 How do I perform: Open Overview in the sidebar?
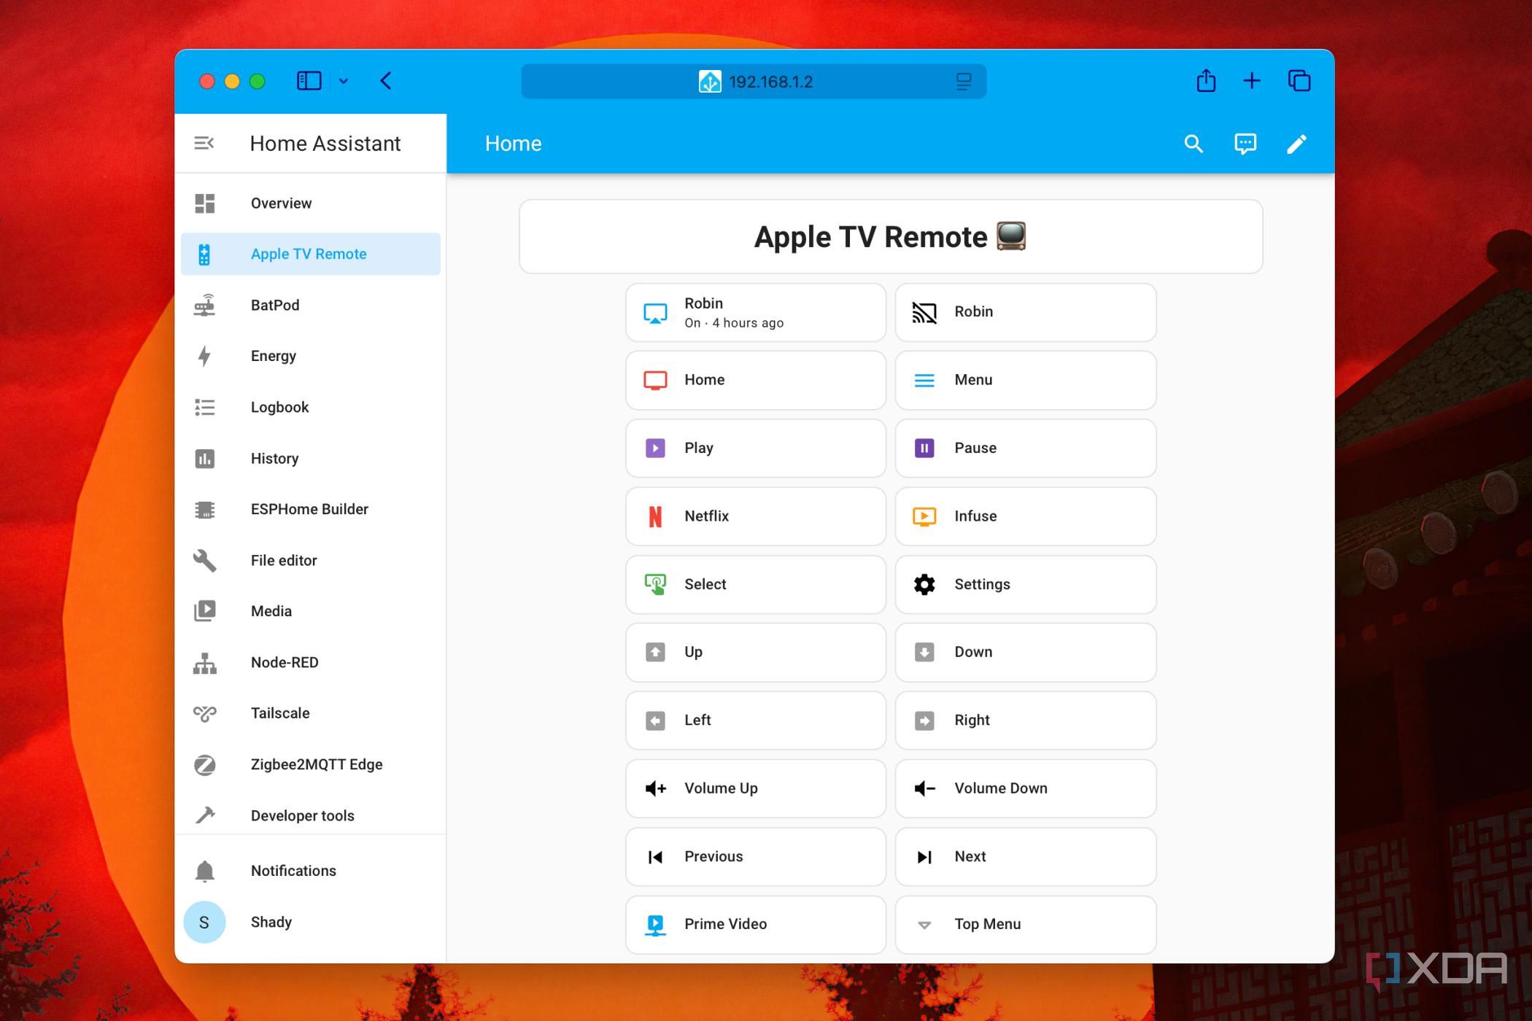click(x=311, y=203)
